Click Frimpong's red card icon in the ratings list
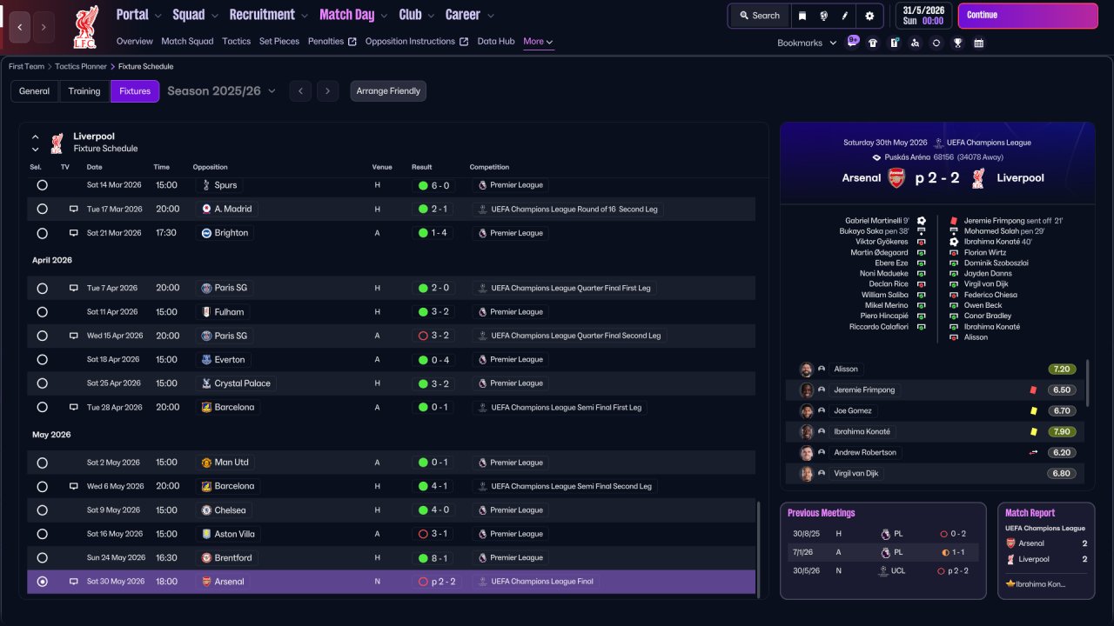The width and height of the screenshot is (1114, 626). (1033, 390)
